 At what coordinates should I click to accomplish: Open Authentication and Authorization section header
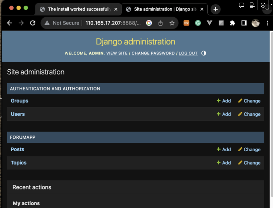click(x=55, y=89)
